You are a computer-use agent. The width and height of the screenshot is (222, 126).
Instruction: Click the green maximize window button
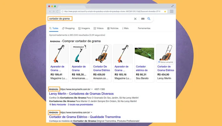(x=55, y=6)
